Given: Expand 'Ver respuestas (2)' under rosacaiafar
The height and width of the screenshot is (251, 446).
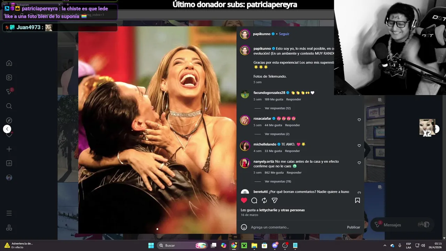Looking at the screenshot, I should click(x=277, y=134).
